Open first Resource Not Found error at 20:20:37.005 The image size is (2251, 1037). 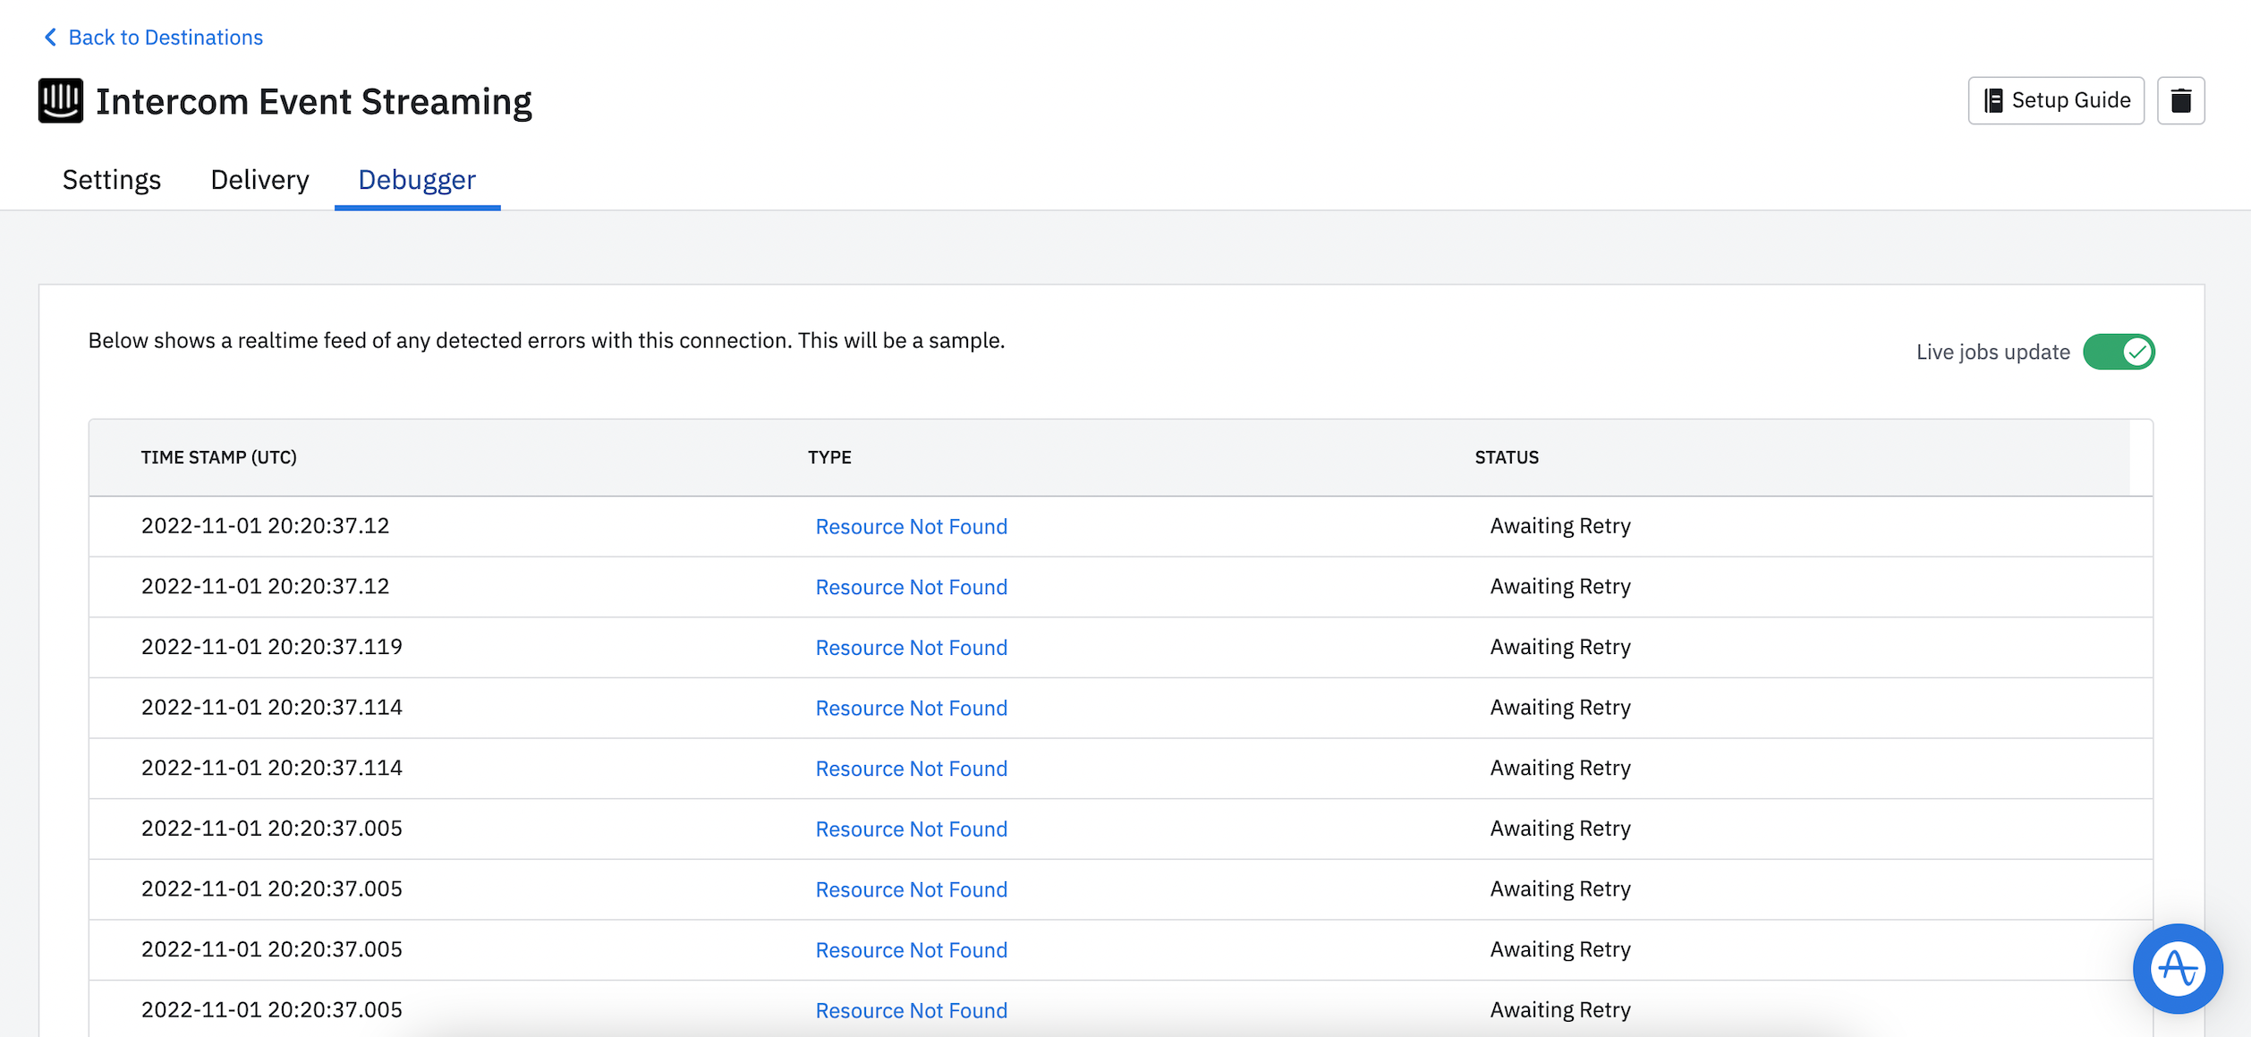click(x=911, y=829)
